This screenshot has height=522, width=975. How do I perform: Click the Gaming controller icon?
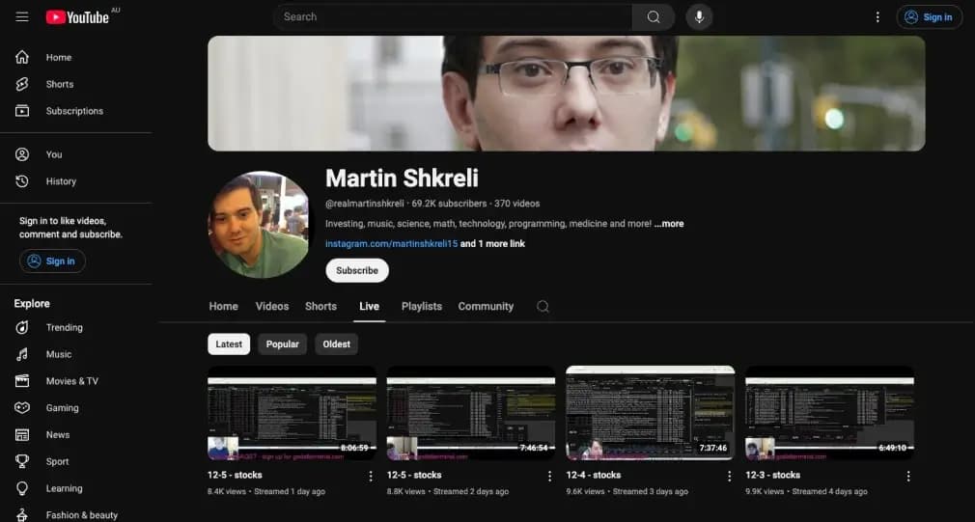click(22, 407)
